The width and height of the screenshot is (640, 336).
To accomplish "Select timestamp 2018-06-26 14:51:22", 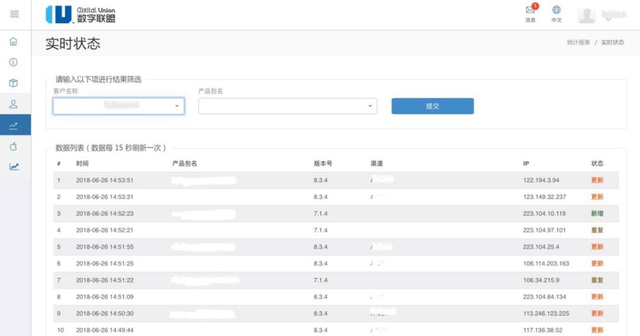I will point(104,280).
